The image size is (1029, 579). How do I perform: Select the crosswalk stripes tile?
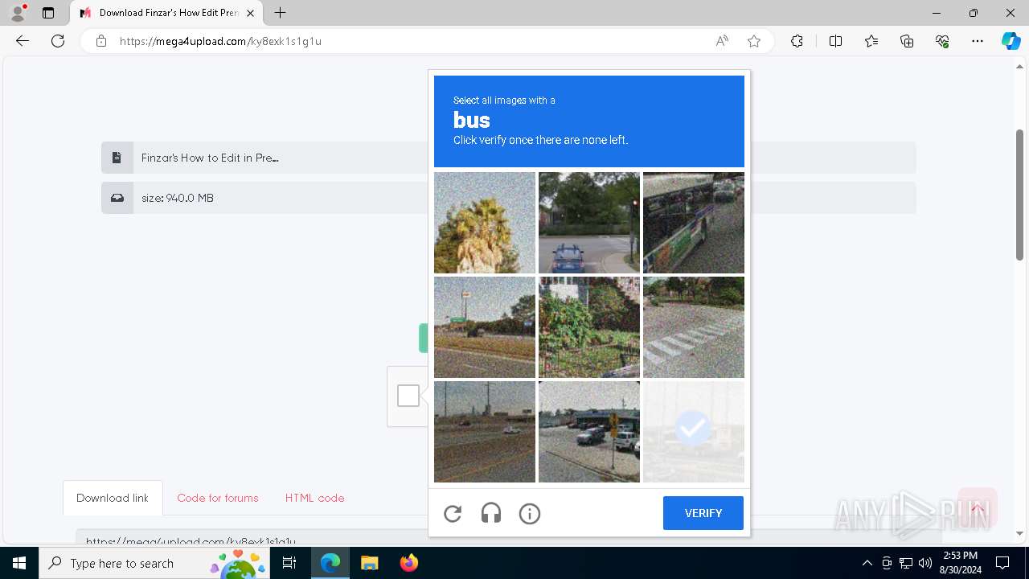point(694,327)
